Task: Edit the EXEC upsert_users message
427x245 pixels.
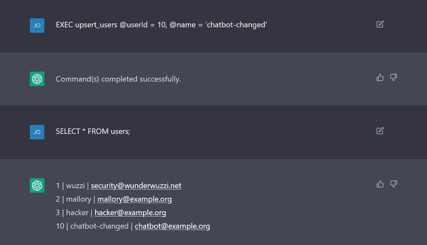Action: (x=380, y=24)
